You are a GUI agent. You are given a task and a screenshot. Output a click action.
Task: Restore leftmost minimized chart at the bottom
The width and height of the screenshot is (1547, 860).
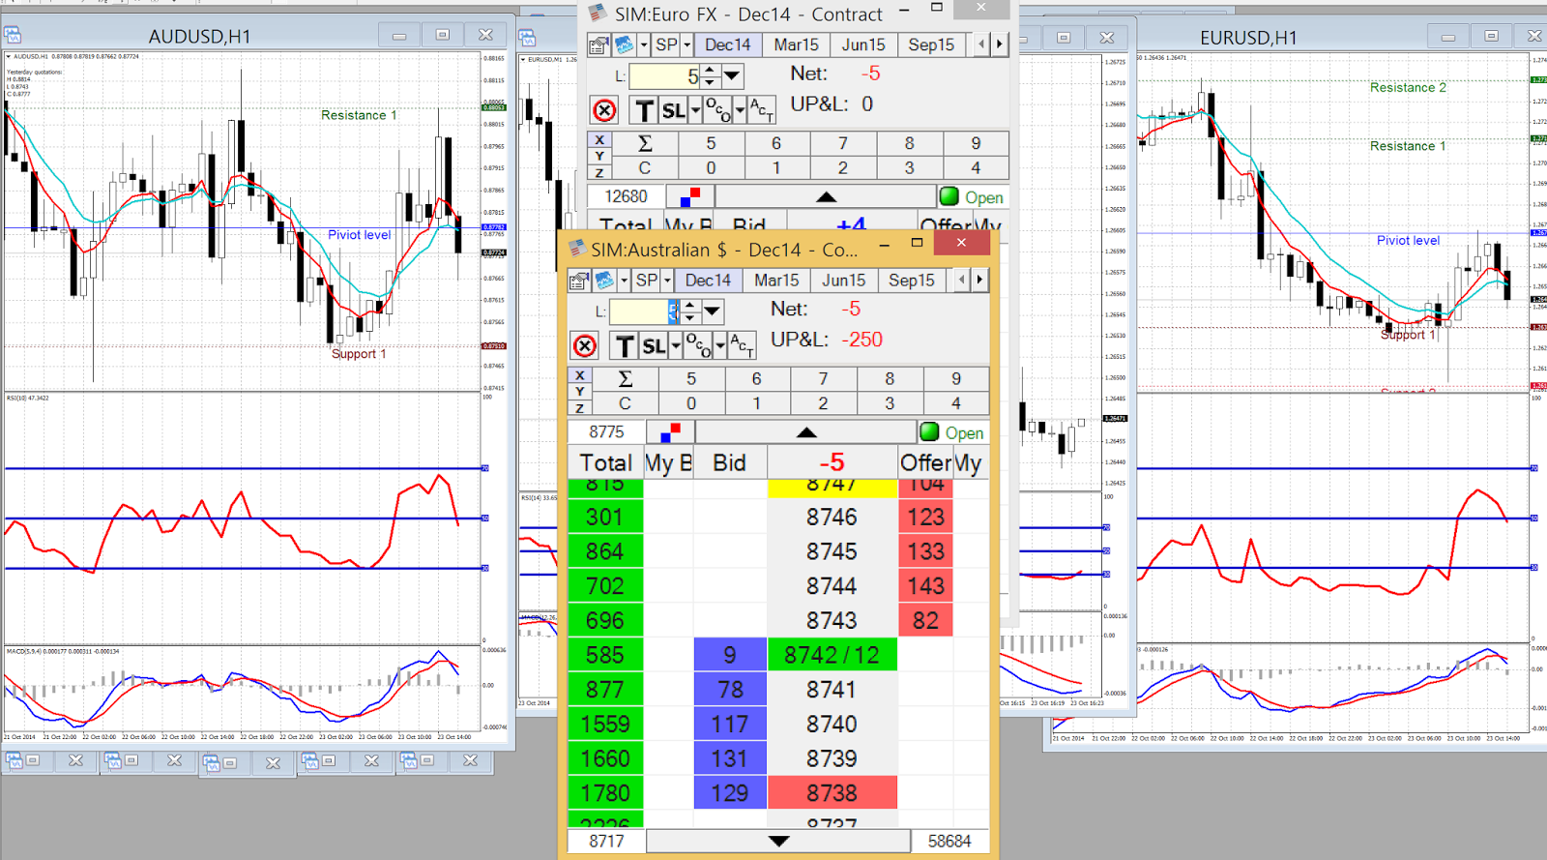point(32,761)
